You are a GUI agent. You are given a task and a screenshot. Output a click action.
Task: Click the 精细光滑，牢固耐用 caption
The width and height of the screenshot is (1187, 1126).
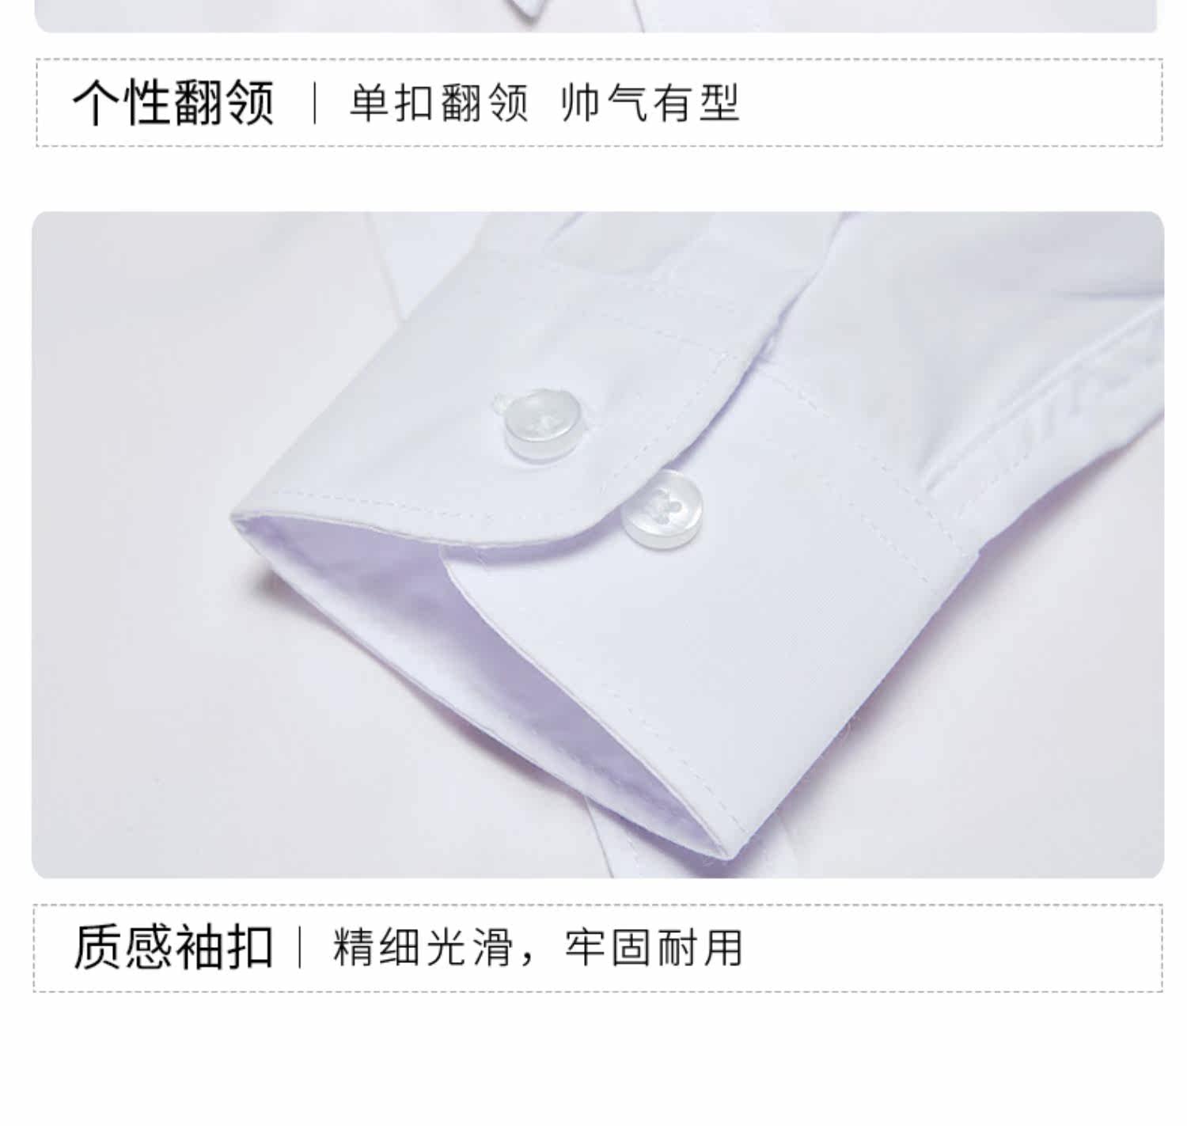(538, 946)
